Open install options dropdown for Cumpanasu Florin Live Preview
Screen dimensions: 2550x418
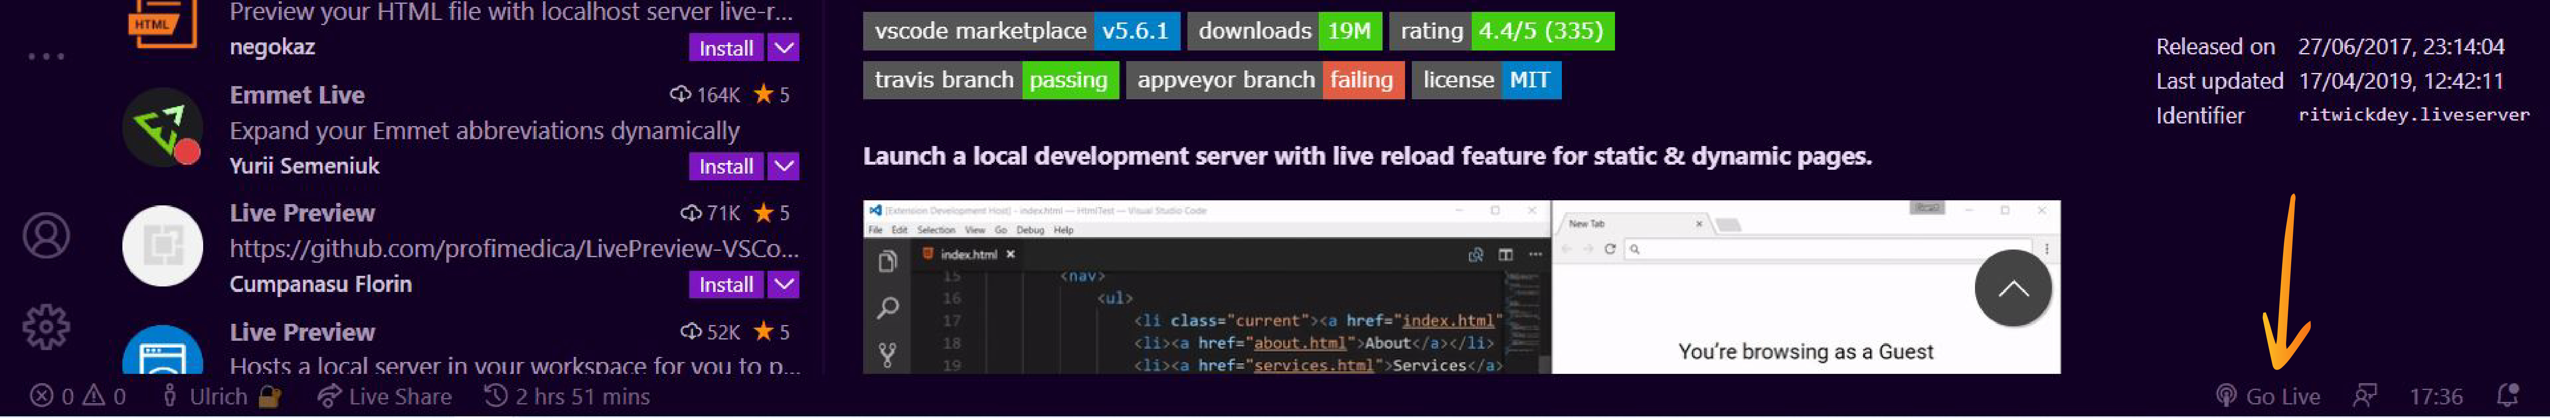pos(784,285)
